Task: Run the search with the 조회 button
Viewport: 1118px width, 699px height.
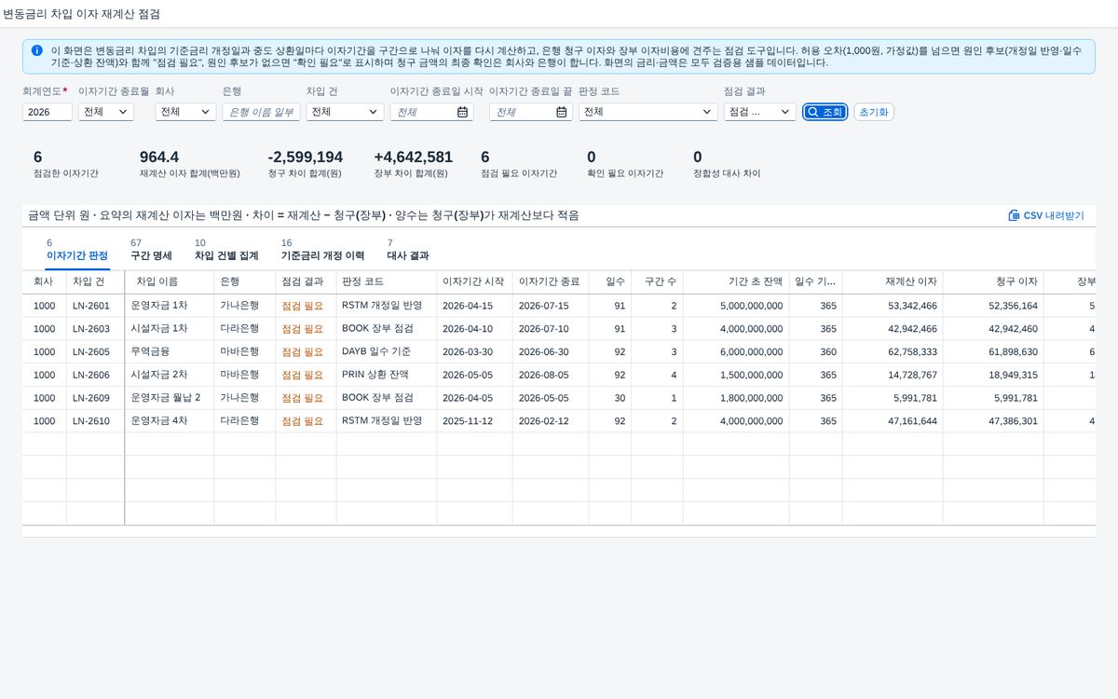Action: [825, 112]
